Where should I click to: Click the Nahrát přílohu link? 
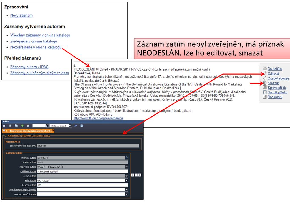pyautogui.click(x=278, y=92)
